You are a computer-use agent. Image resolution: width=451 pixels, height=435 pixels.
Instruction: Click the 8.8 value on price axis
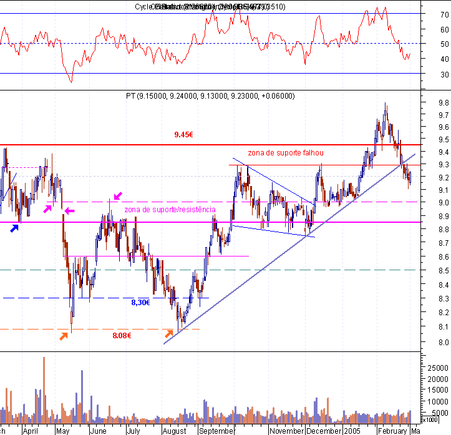(444, 229)
